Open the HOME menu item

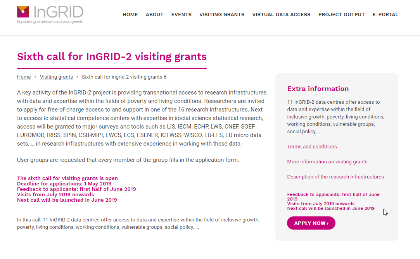130,15
